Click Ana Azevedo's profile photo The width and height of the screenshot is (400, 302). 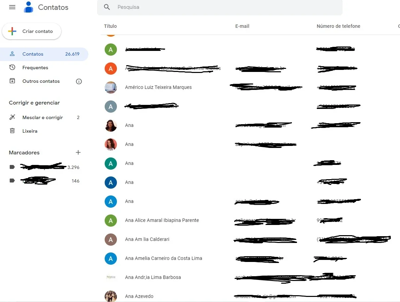[111, 296]
